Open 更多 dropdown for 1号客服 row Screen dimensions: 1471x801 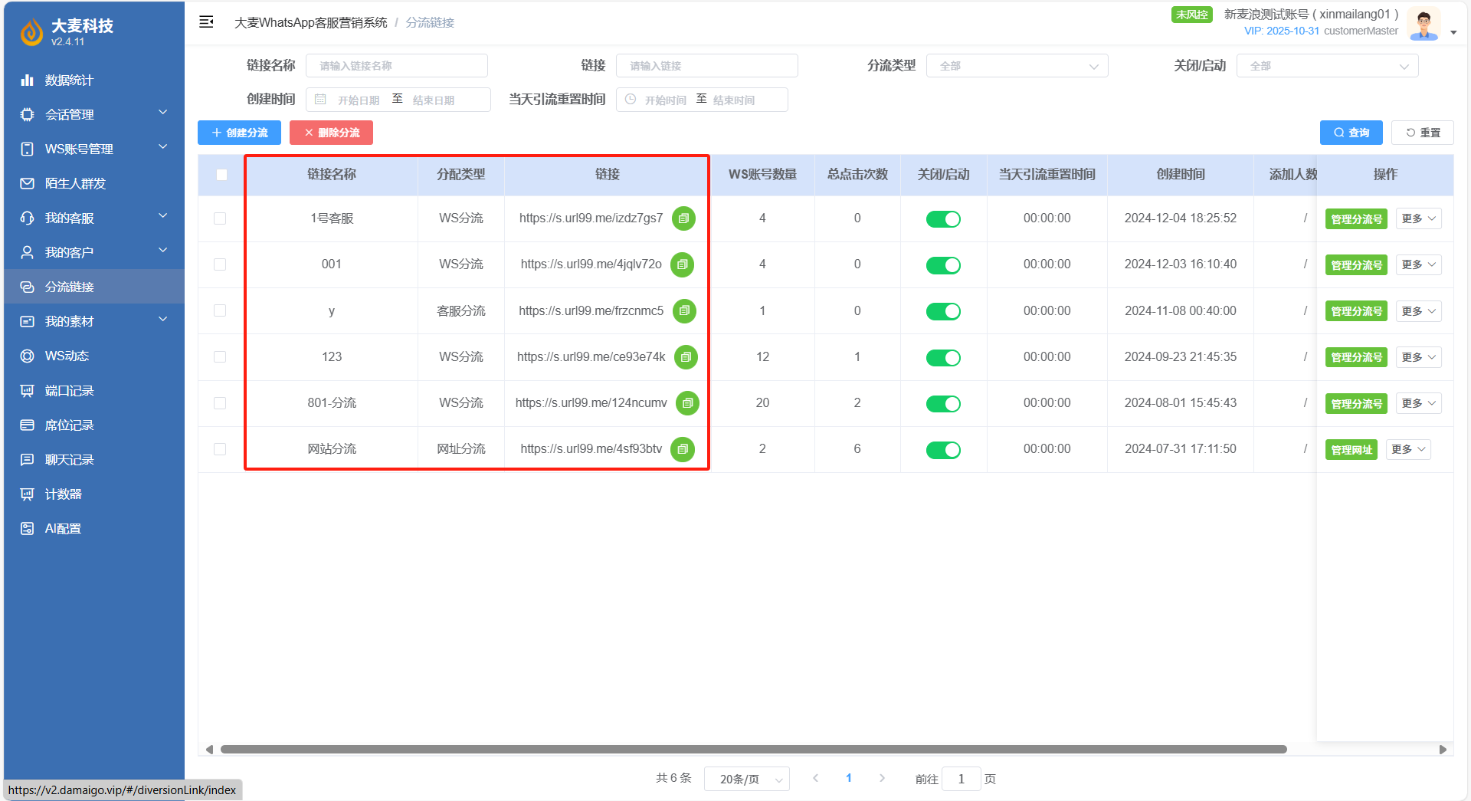pyautogui.click(x=1418, y=218)
